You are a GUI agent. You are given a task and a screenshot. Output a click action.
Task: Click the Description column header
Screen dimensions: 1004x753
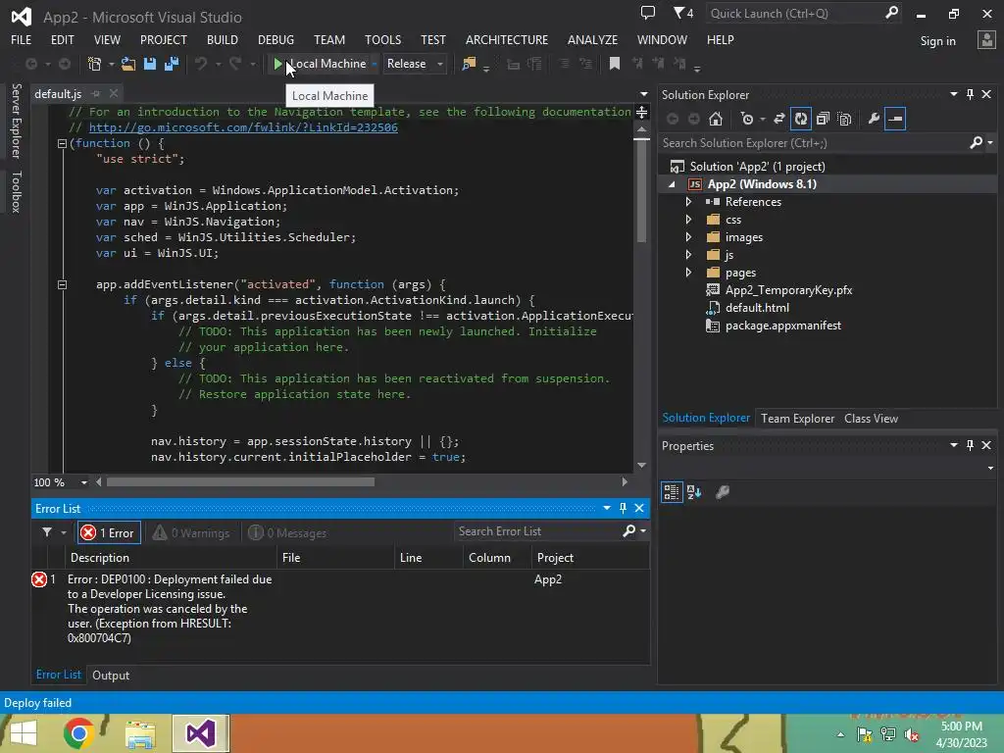[x=171, y=558]
